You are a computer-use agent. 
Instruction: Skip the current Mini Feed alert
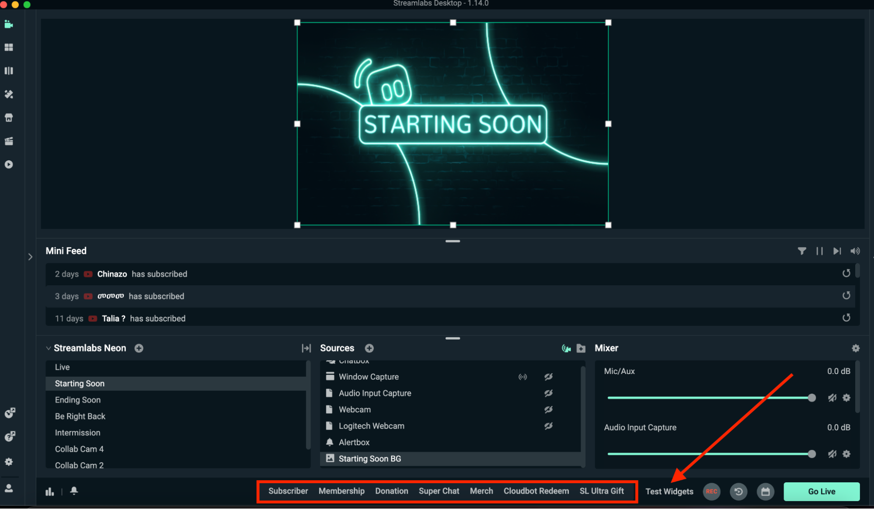(x=837, y=251)
